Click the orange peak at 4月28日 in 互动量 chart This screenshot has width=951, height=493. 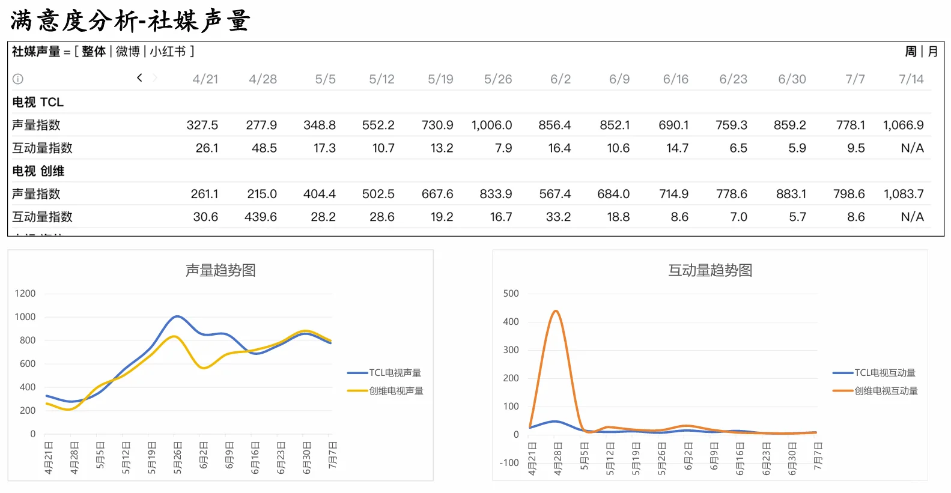556,311
